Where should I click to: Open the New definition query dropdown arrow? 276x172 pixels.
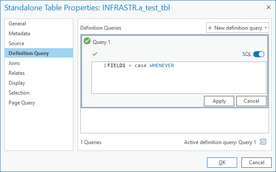tap(266, 28)
